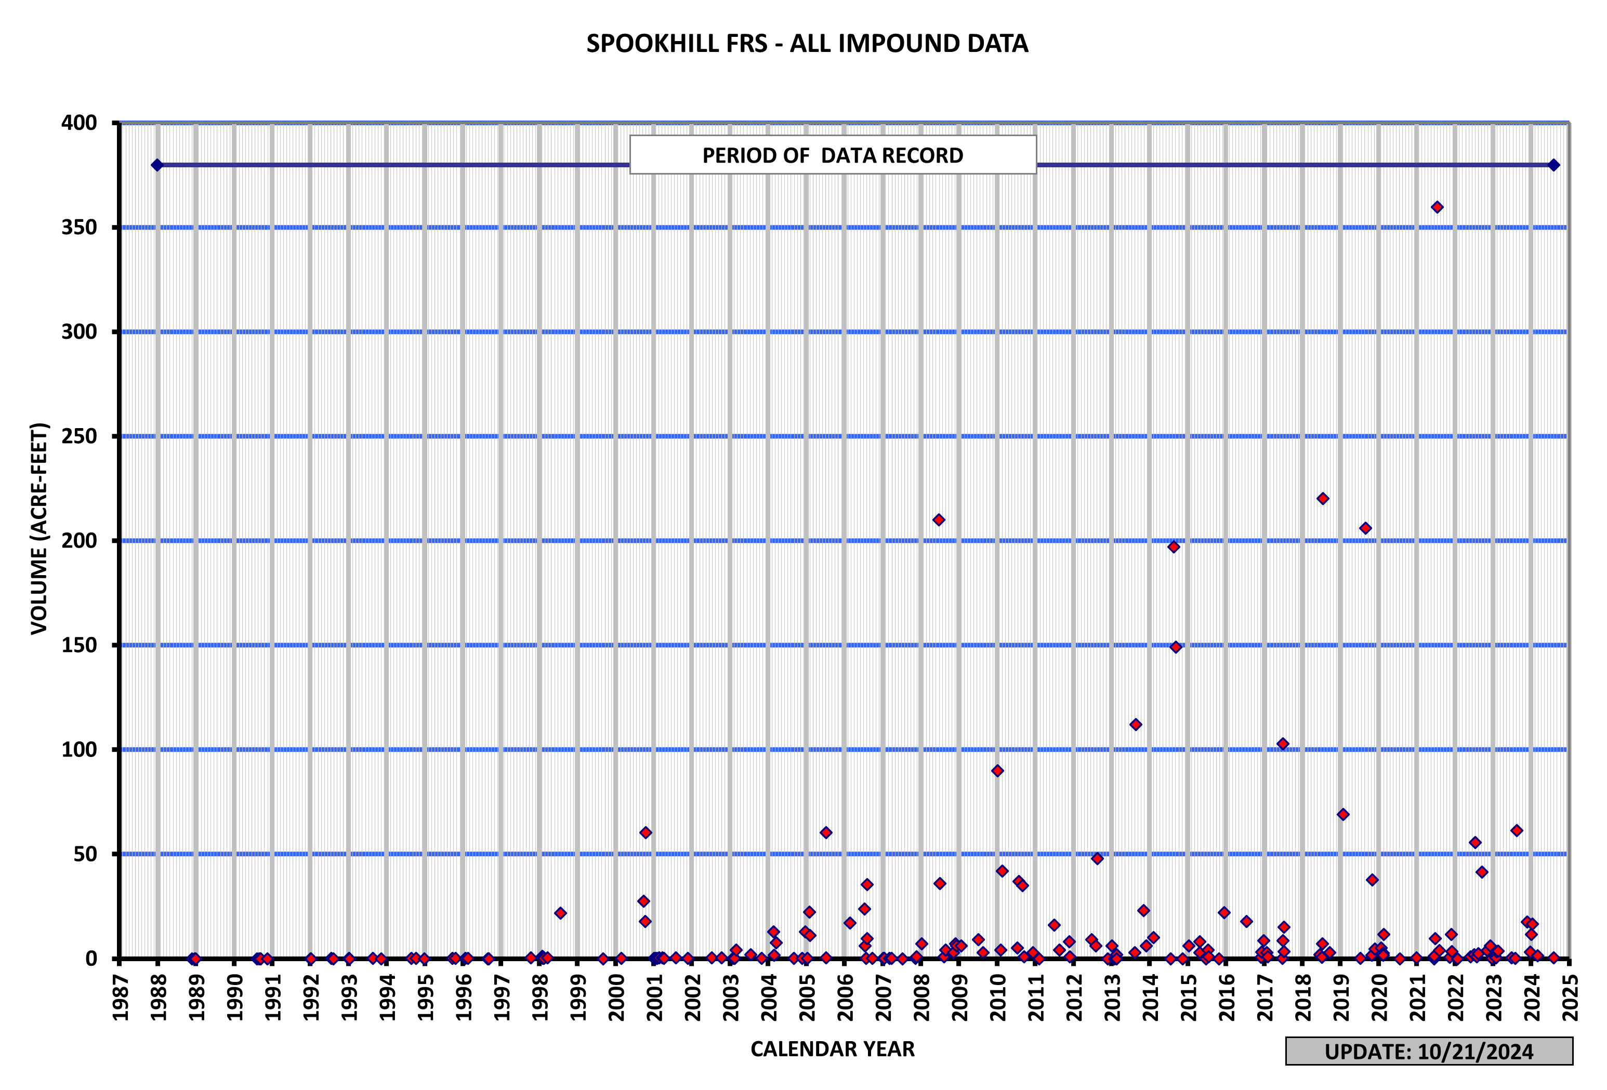
Task: Select the 1992 year label
Action: (x=311, y=998)
